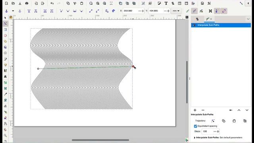Convert object to path
254x143 pixels.
(107, 11)
